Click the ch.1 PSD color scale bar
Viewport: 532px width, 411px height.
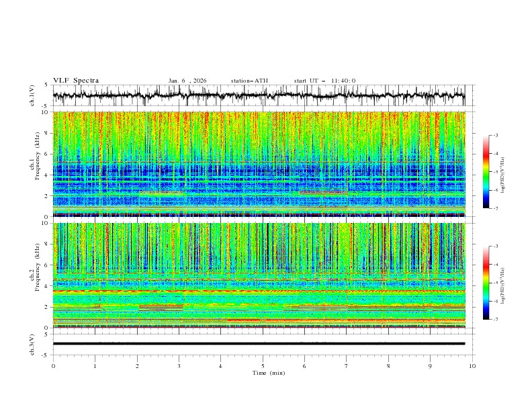(x=486, y=172)
